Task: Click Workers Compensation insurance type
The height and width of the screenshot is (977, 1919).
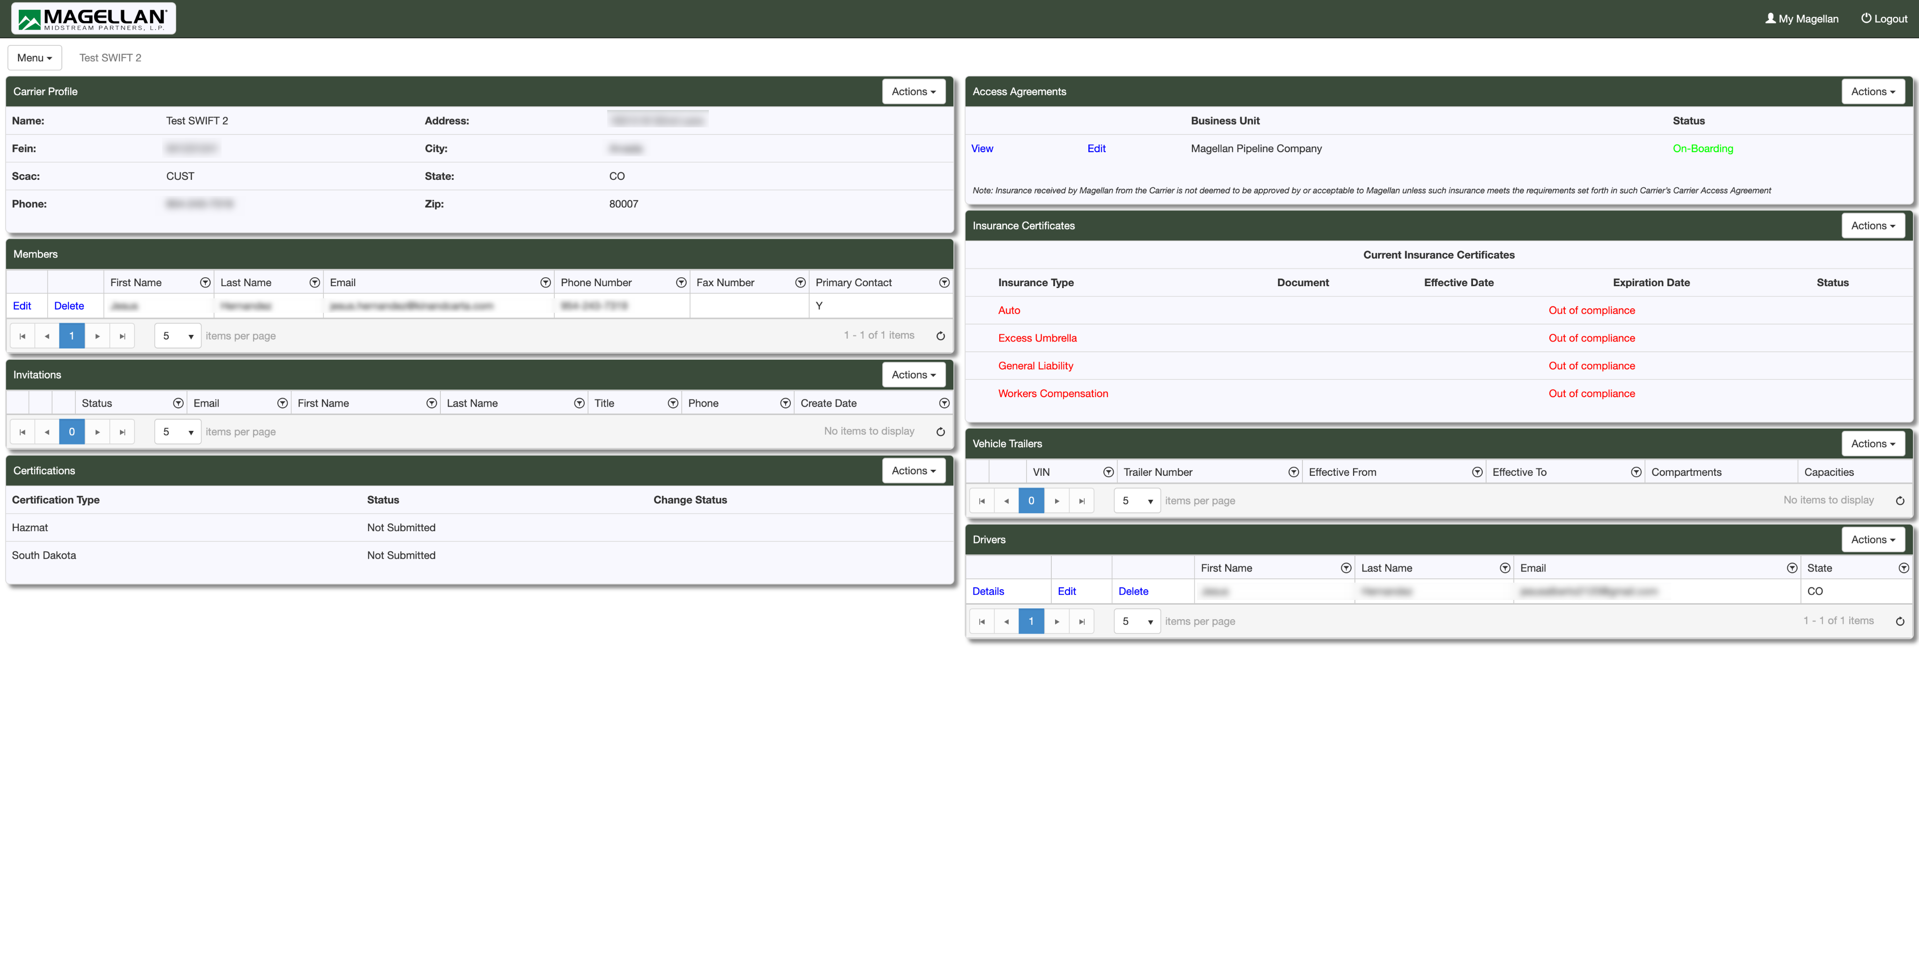Action: (1053, 394)
